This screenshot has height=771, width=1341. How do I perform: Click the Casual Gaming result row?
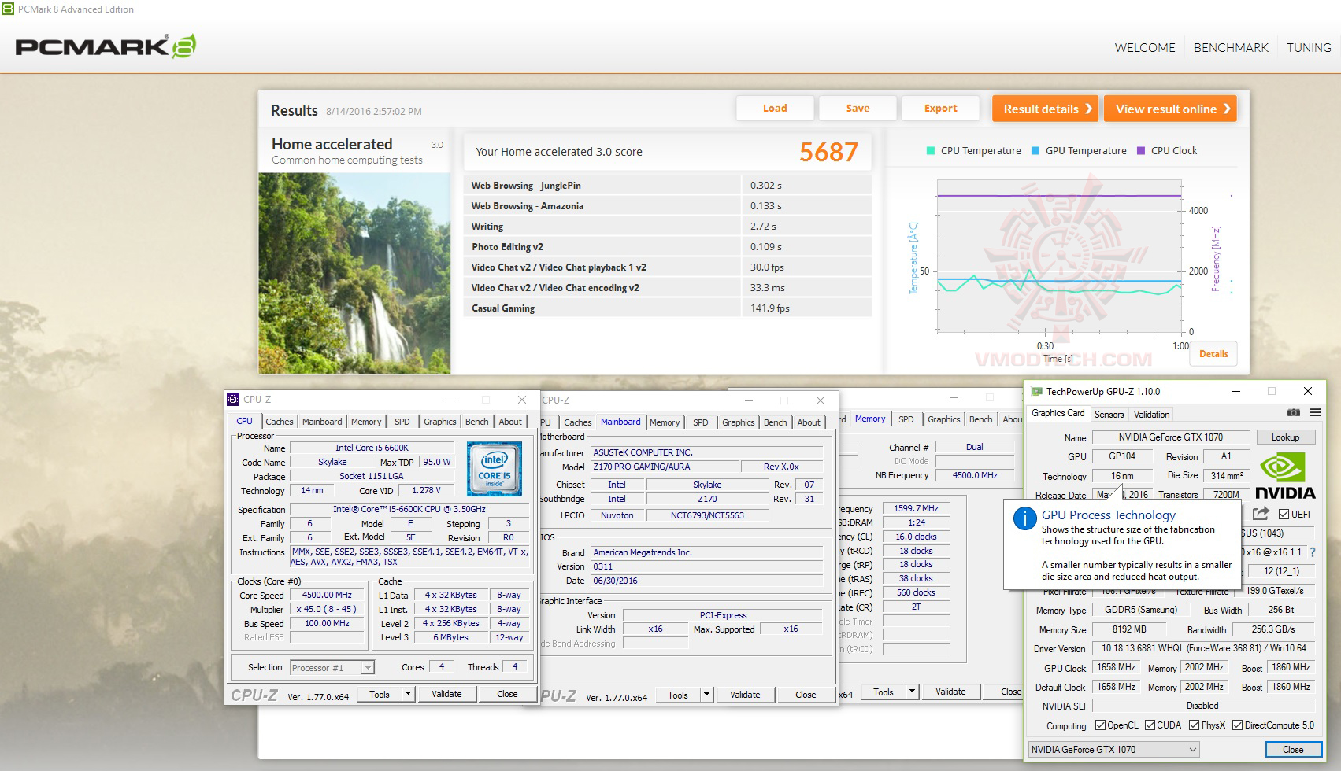667,308
